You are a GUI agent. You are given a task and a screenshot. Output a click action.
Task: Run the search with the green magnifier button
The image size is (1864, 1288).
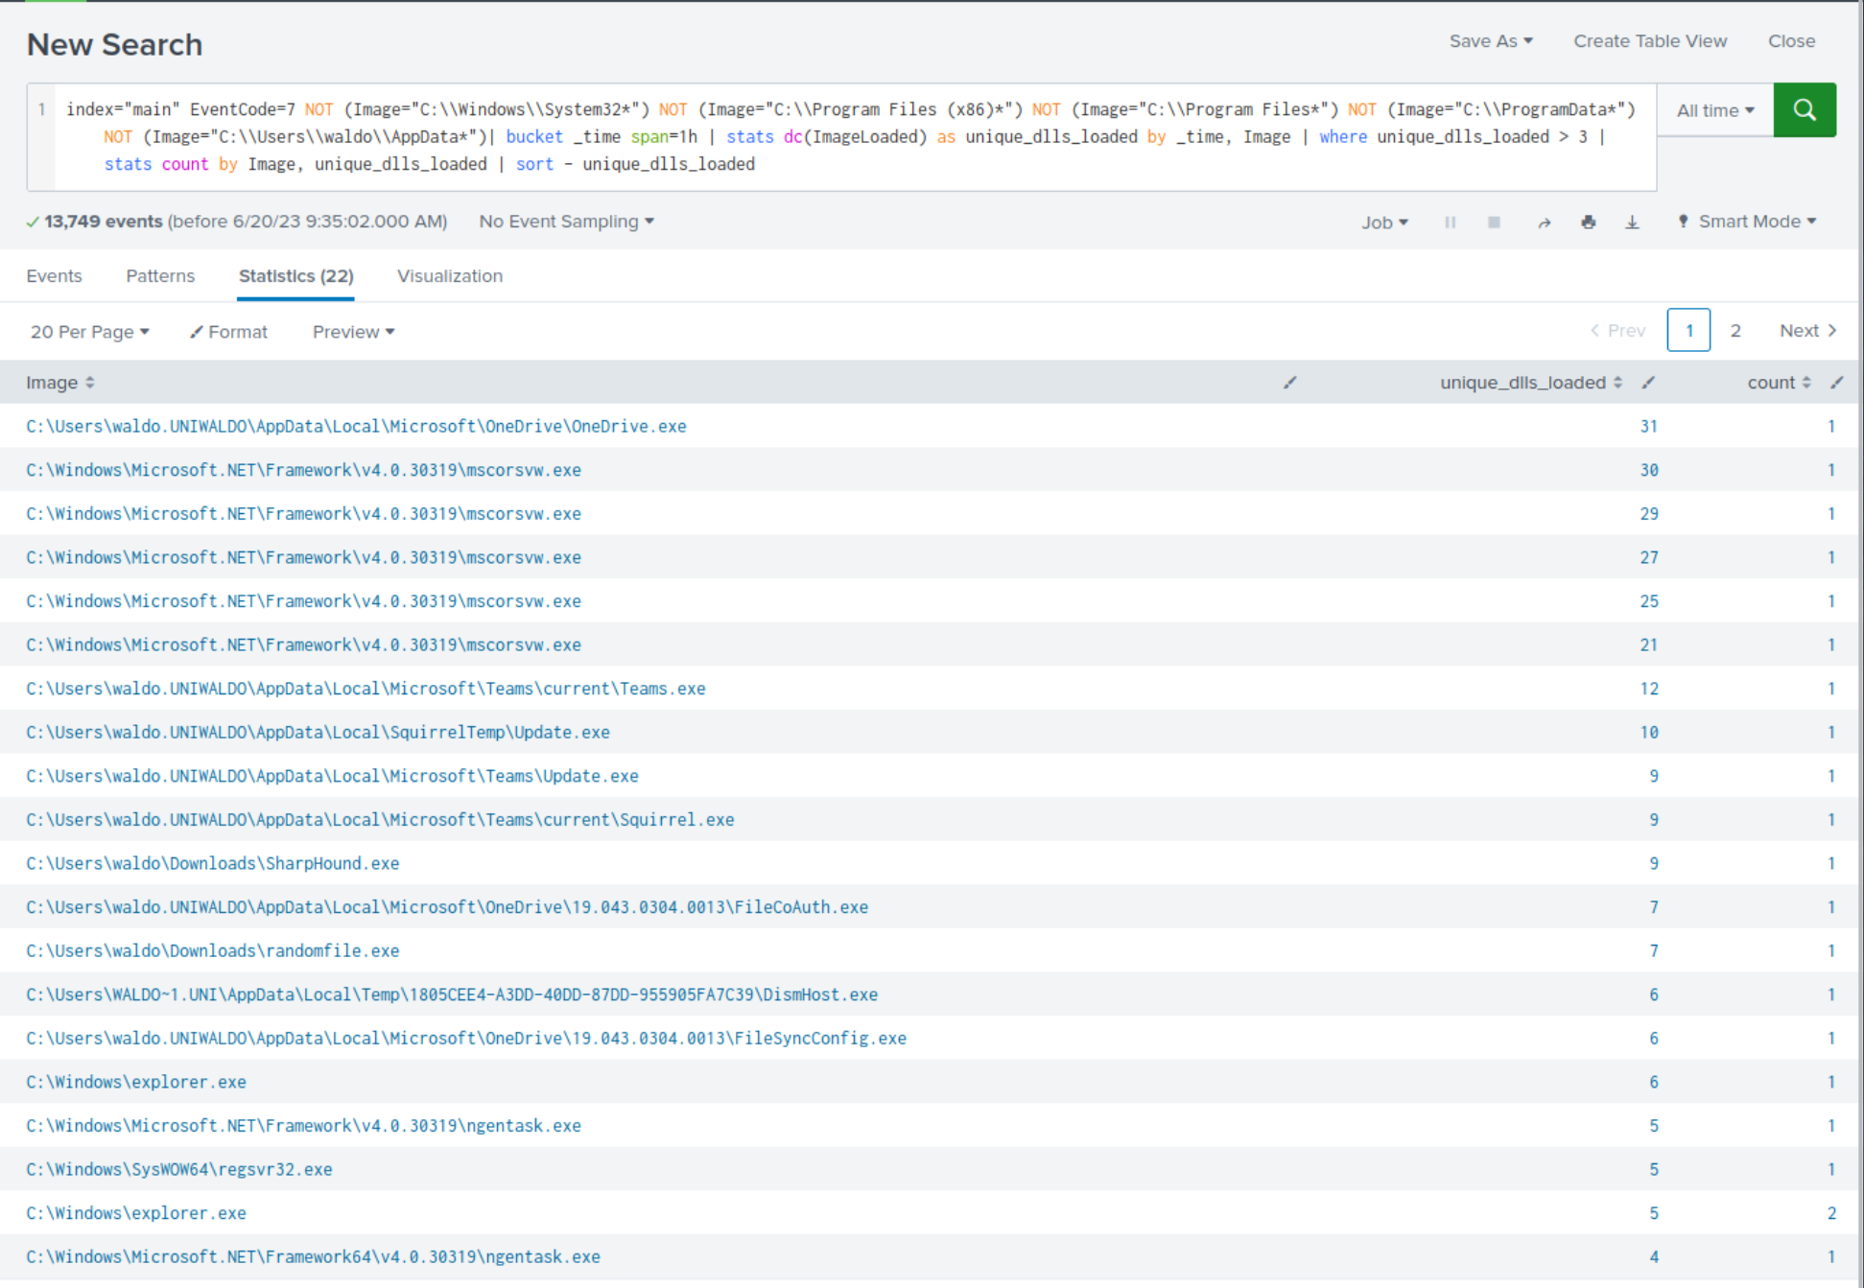[1804, 110]
